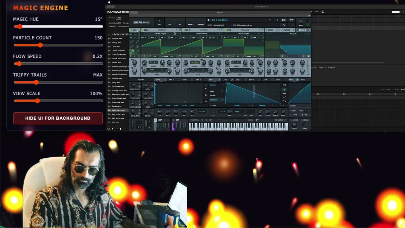Go to next preset with right arrow
This screenshot has width=405, height=228.
click(x=278, y=20)
